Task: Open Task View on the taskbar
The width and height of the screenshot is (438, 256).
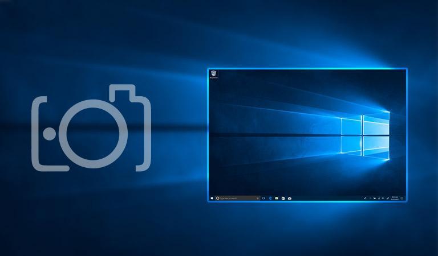Action: click(x=263, y=198)
